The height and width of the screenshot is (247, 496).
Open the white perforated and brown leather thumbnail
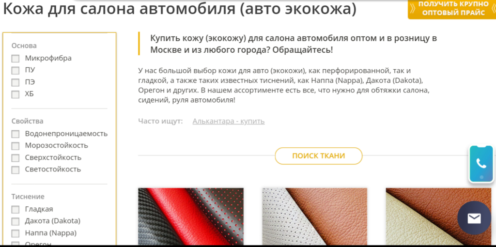(315, 216)
